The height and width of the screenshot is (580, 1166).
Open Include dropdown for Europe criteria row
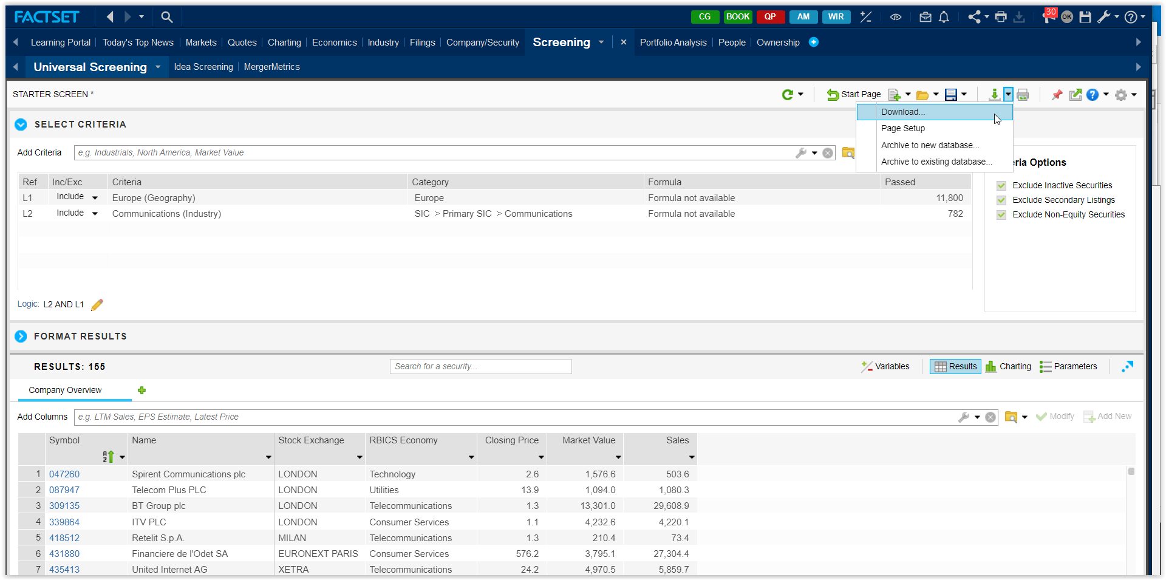click(x=95, y=197)
